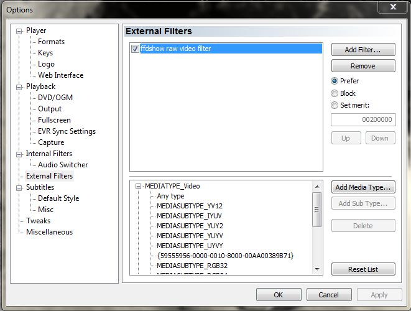Viewport: 411px width, 311px height.
Task: Collapse the Playback tree node
Action: (x=19, y=86)
